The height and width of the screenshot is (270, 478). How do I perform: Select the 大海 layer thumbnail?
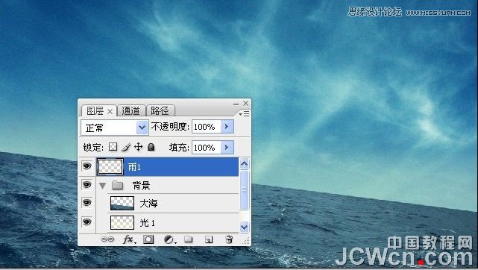122,204
